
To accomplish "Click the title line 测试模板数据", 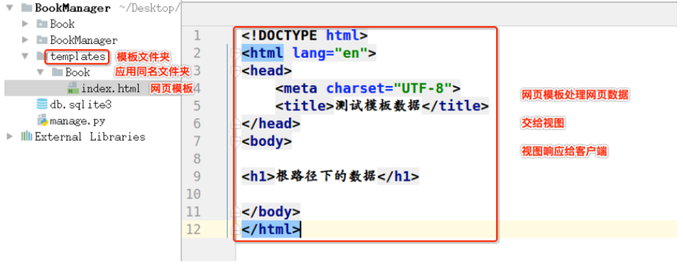I will 382,106.
